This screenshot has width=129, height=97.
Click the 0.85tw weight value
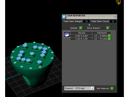coord(103,36)
